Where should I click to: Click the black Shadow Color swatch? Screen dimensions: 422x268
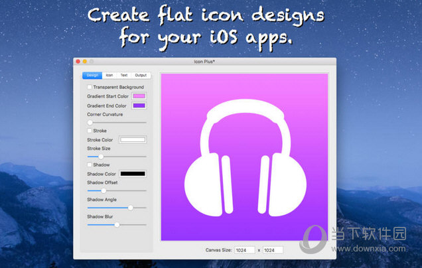tap(133, 174)
